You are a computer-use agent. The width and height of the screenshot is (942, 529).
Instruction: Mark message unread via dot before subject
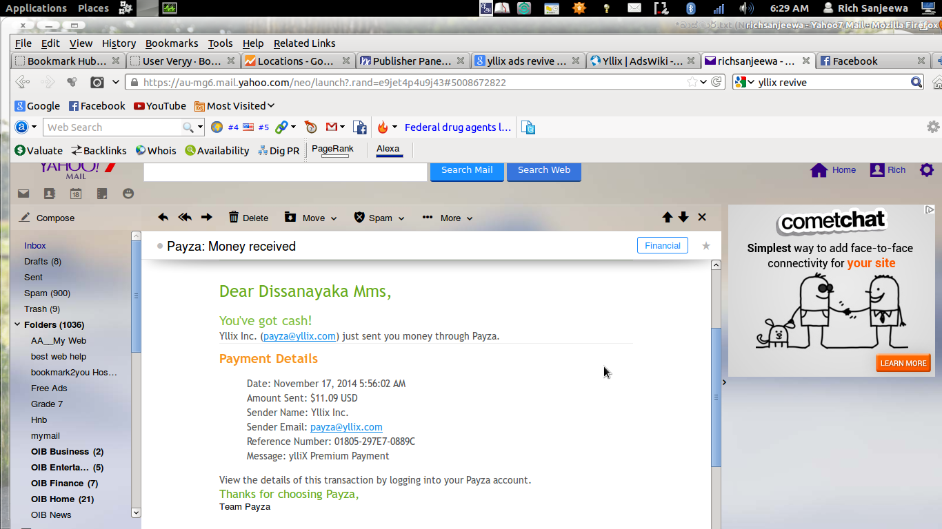[160, 246]
